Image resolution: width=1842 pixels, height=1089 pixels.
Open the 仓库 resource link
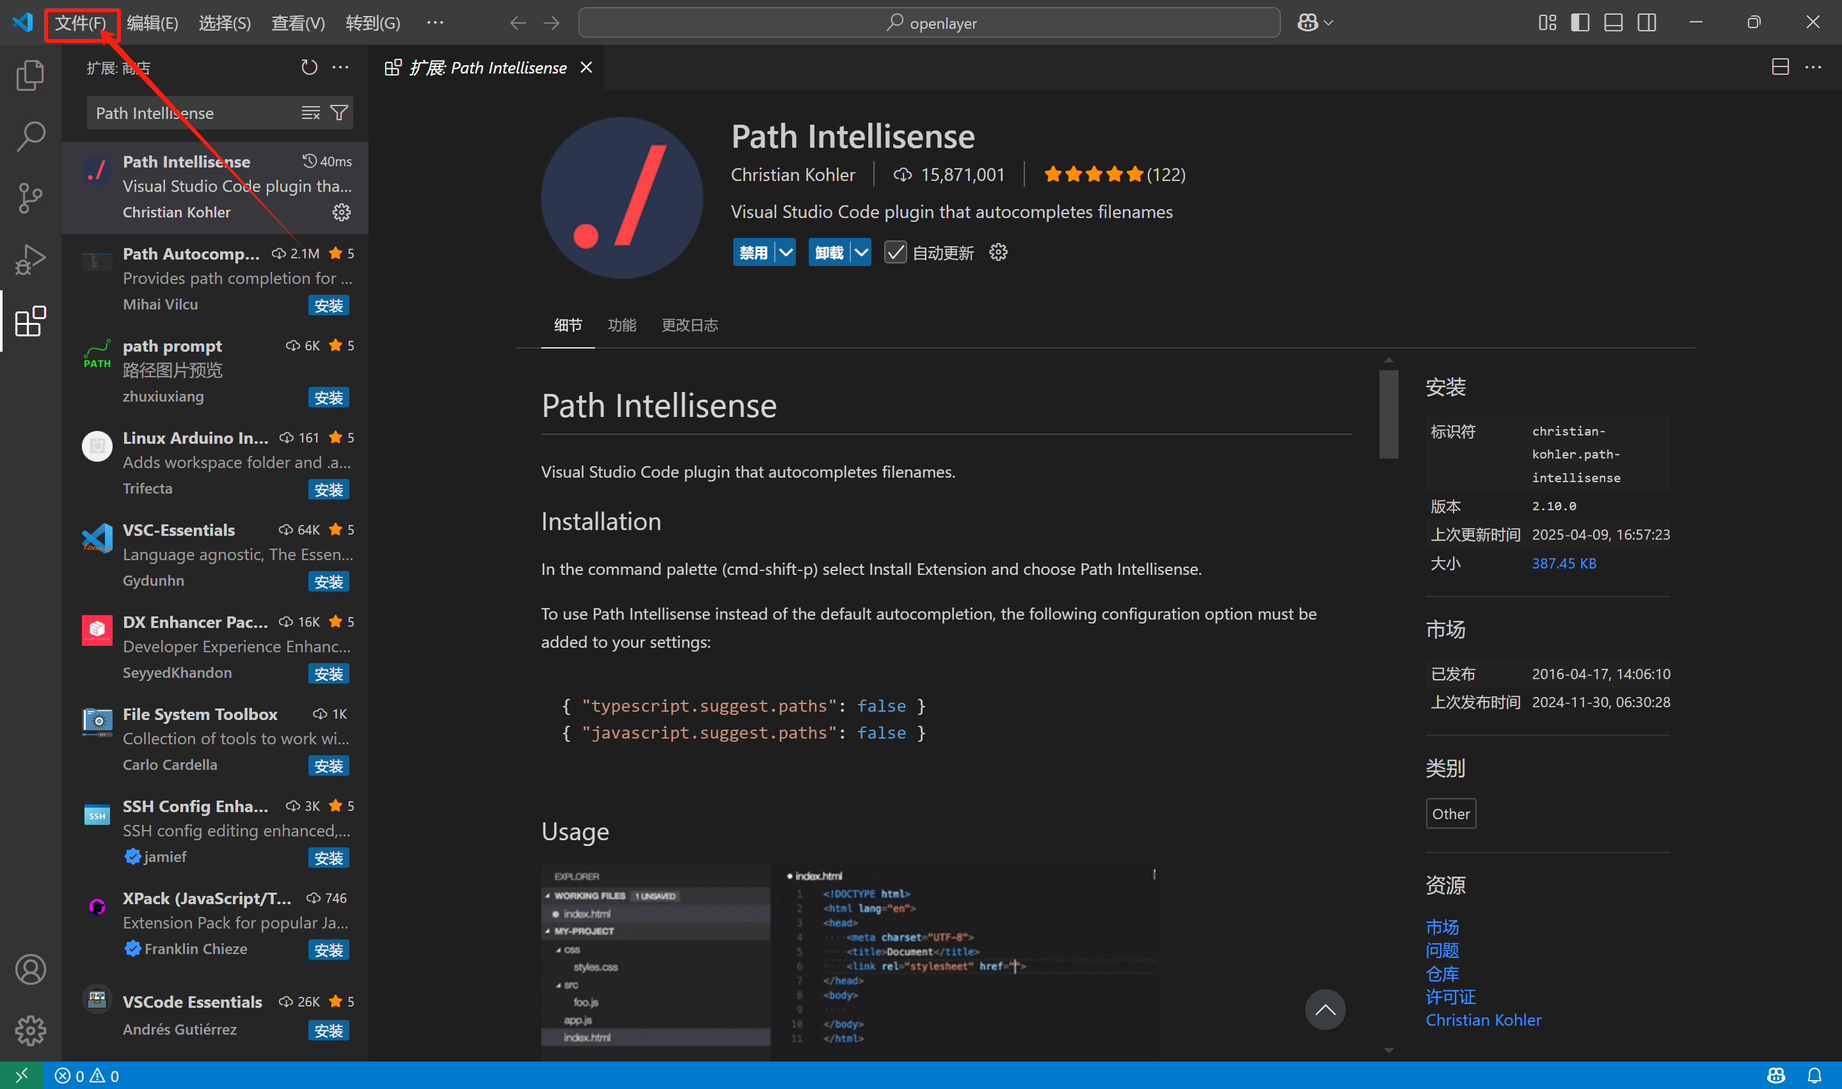pos(1442,973)
